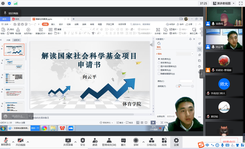Click the Windows Start button
Screen dimensions: 245x149
click(x=3, y=128)
